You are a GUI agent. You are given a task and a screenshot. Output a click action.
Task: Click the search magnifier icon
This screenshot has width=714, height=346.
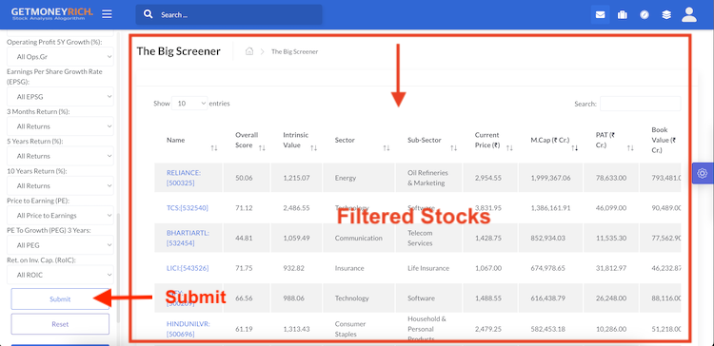click(x=148, y=14)
